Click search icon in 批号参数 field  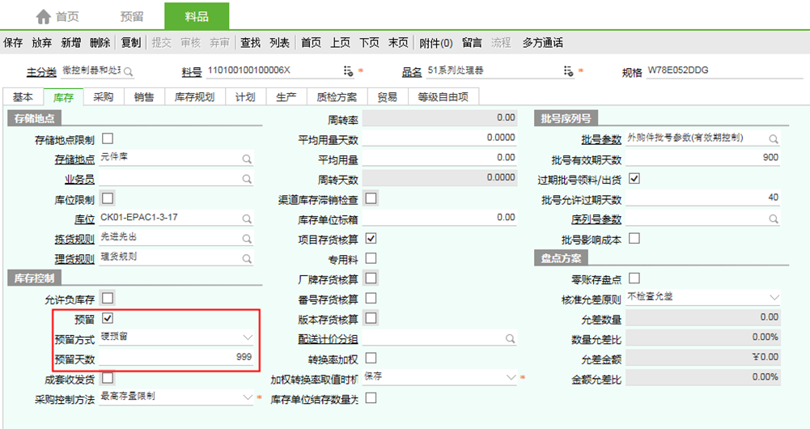click(774, 139)
